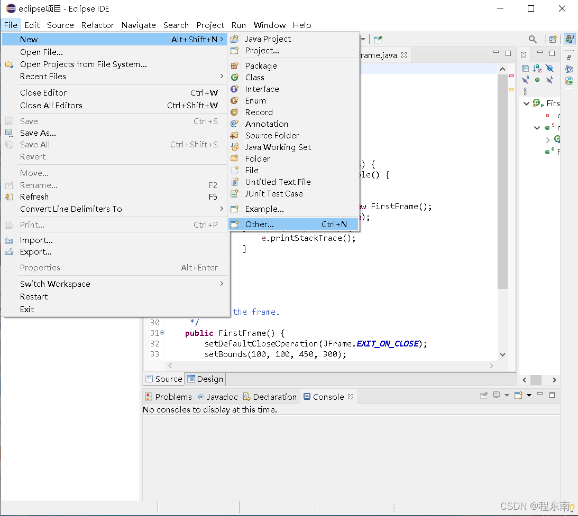This screenshot has height=516, width=578.
Task: Click the toolbar search magnifier icon
Action: 533,39
